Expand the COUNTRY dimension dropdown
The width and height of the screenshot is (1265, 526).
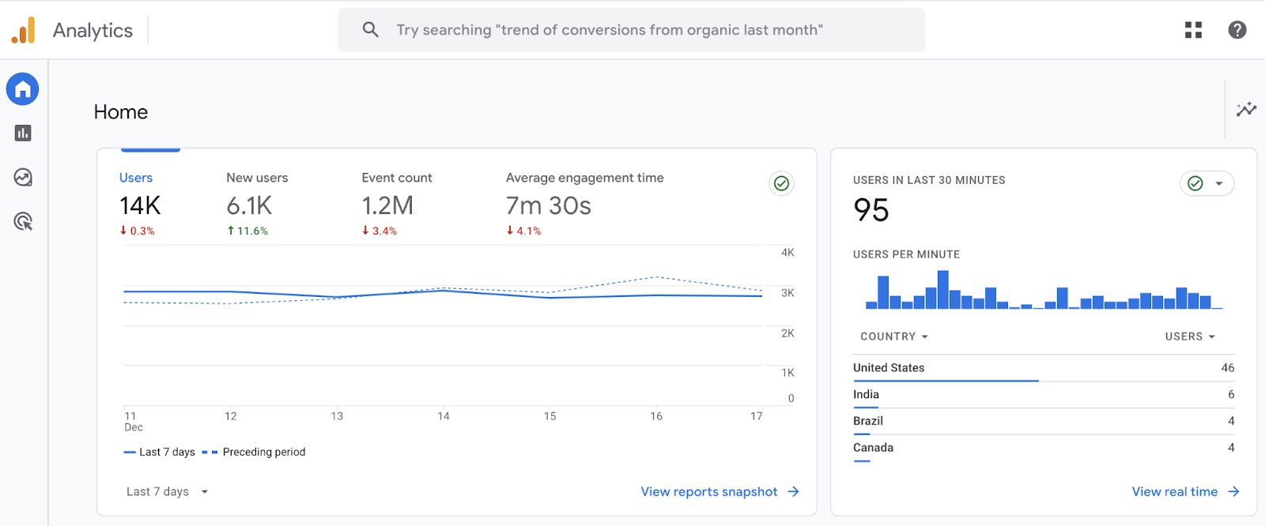(893, 336)
